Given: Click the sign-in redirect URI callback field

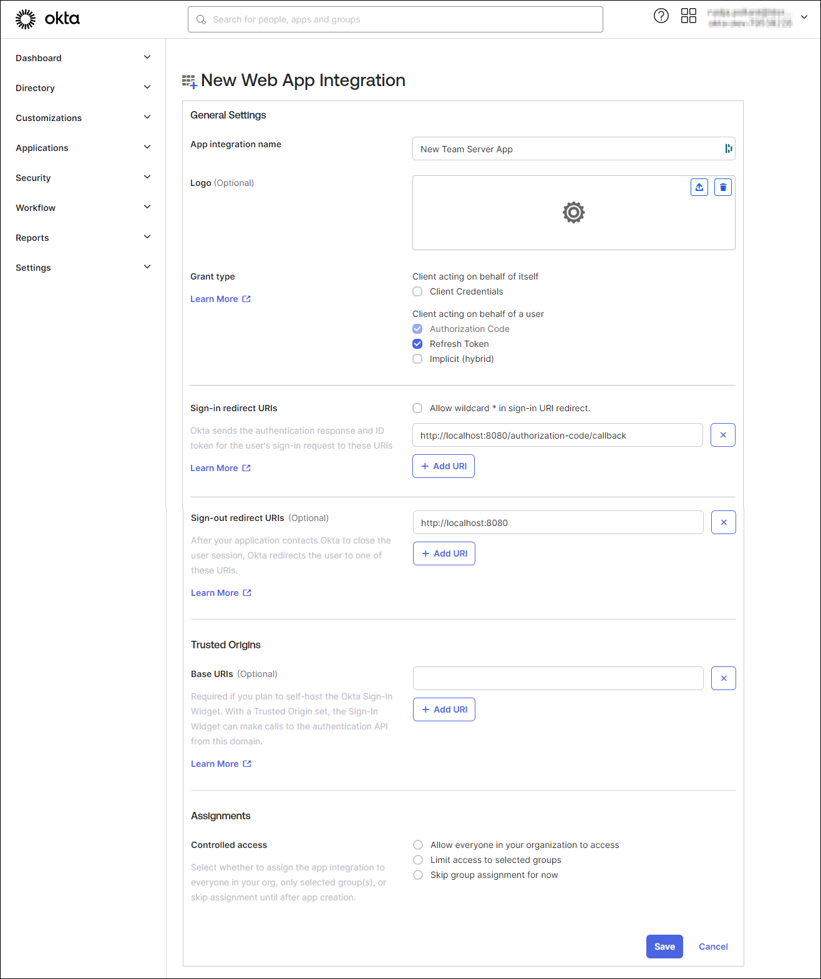Looking at the screenshot, I should point(557,435).
